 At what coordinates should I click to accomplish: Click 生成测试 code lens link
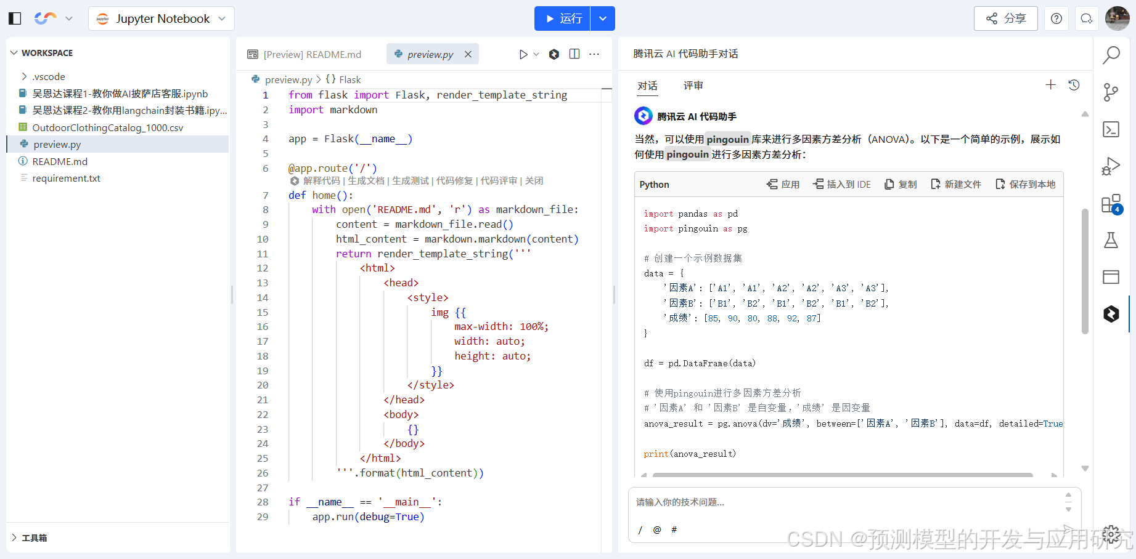tap(411, 180)
